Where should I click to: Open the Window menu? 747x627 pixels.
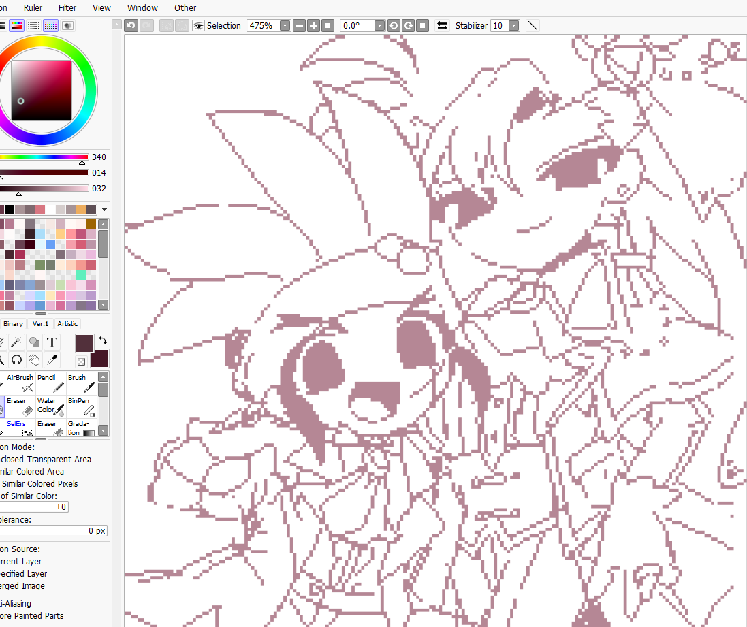[142, 7]
